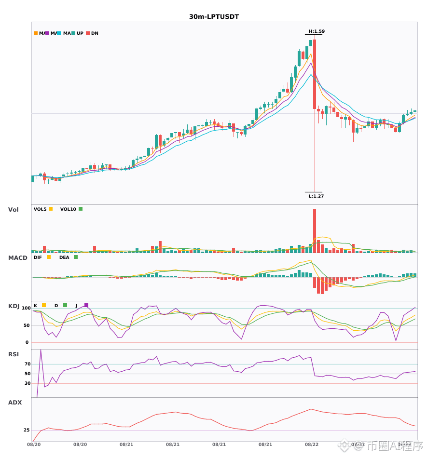Click the purple MA legend swatch
The height and width of the screenshot is (458, 427).
click(x=47, y=33)
